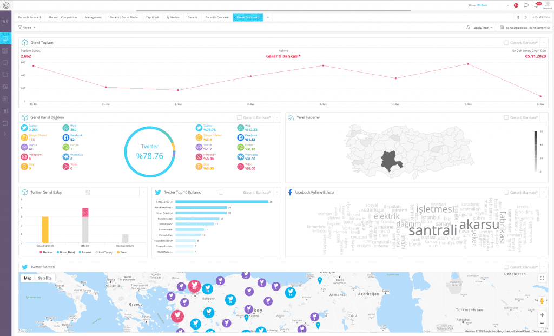Switch to Management tab
Image resolution: width=554 pixels, height=336 pixels.
point(93,17)
